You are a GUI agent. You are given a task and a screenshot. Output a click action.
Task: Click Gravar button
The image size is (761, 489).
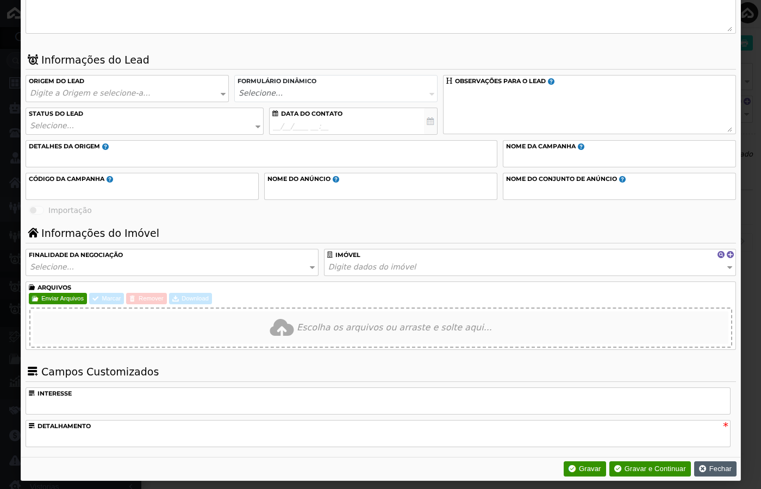[x=585, y=469]
